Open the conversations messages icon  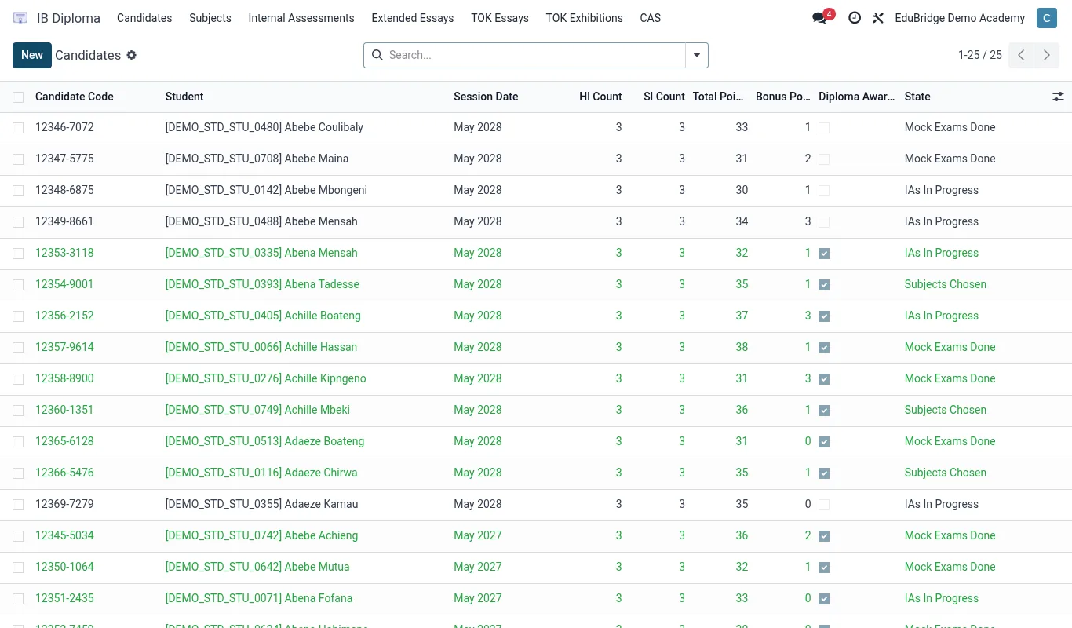click(x=821, y=18)
